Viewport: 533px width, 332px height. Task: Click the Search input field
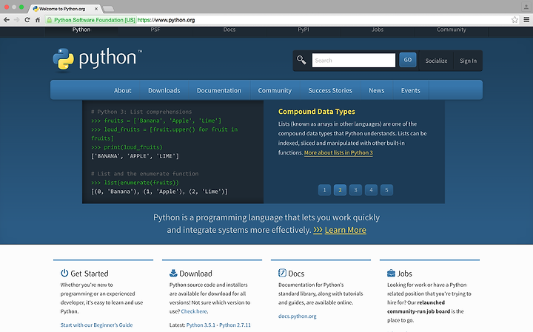click(x=354, y=61)
